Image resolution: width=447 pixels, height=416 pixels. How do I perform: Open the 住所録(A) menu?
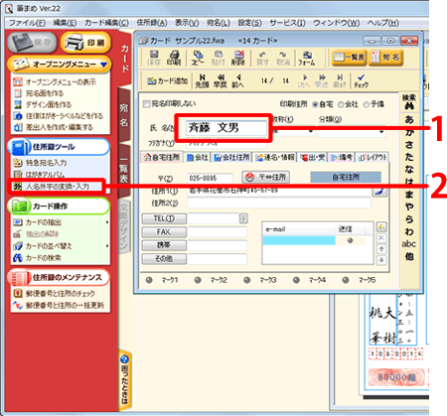(152, 23)
